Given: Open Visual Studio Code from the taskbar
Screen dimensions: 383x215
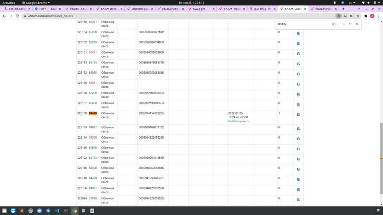Looking at the screenshot, I should tap(57, 210).
